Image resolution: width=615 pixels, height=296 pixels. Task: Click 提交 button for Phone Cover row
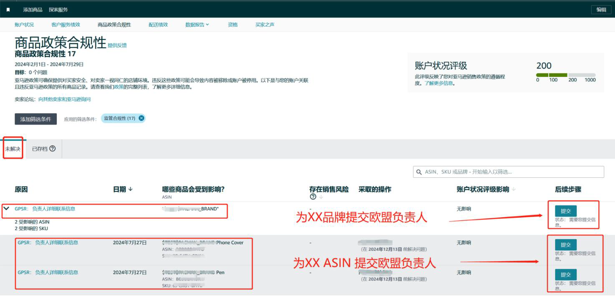tap(566, 245)
